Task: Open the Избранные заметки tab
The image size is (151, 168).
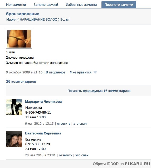Action: tap(81, 4)
